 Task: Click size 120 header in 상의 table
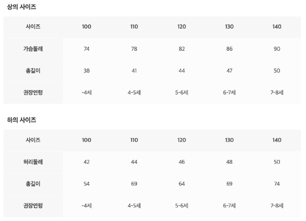[x=182, y=27]
